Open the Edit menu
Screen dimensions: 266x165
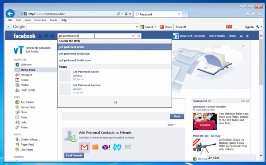(18, 20)
